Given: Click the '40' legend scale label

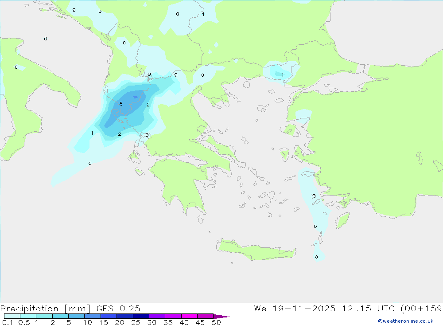Looking at the screenshot, I should point(184,322).
